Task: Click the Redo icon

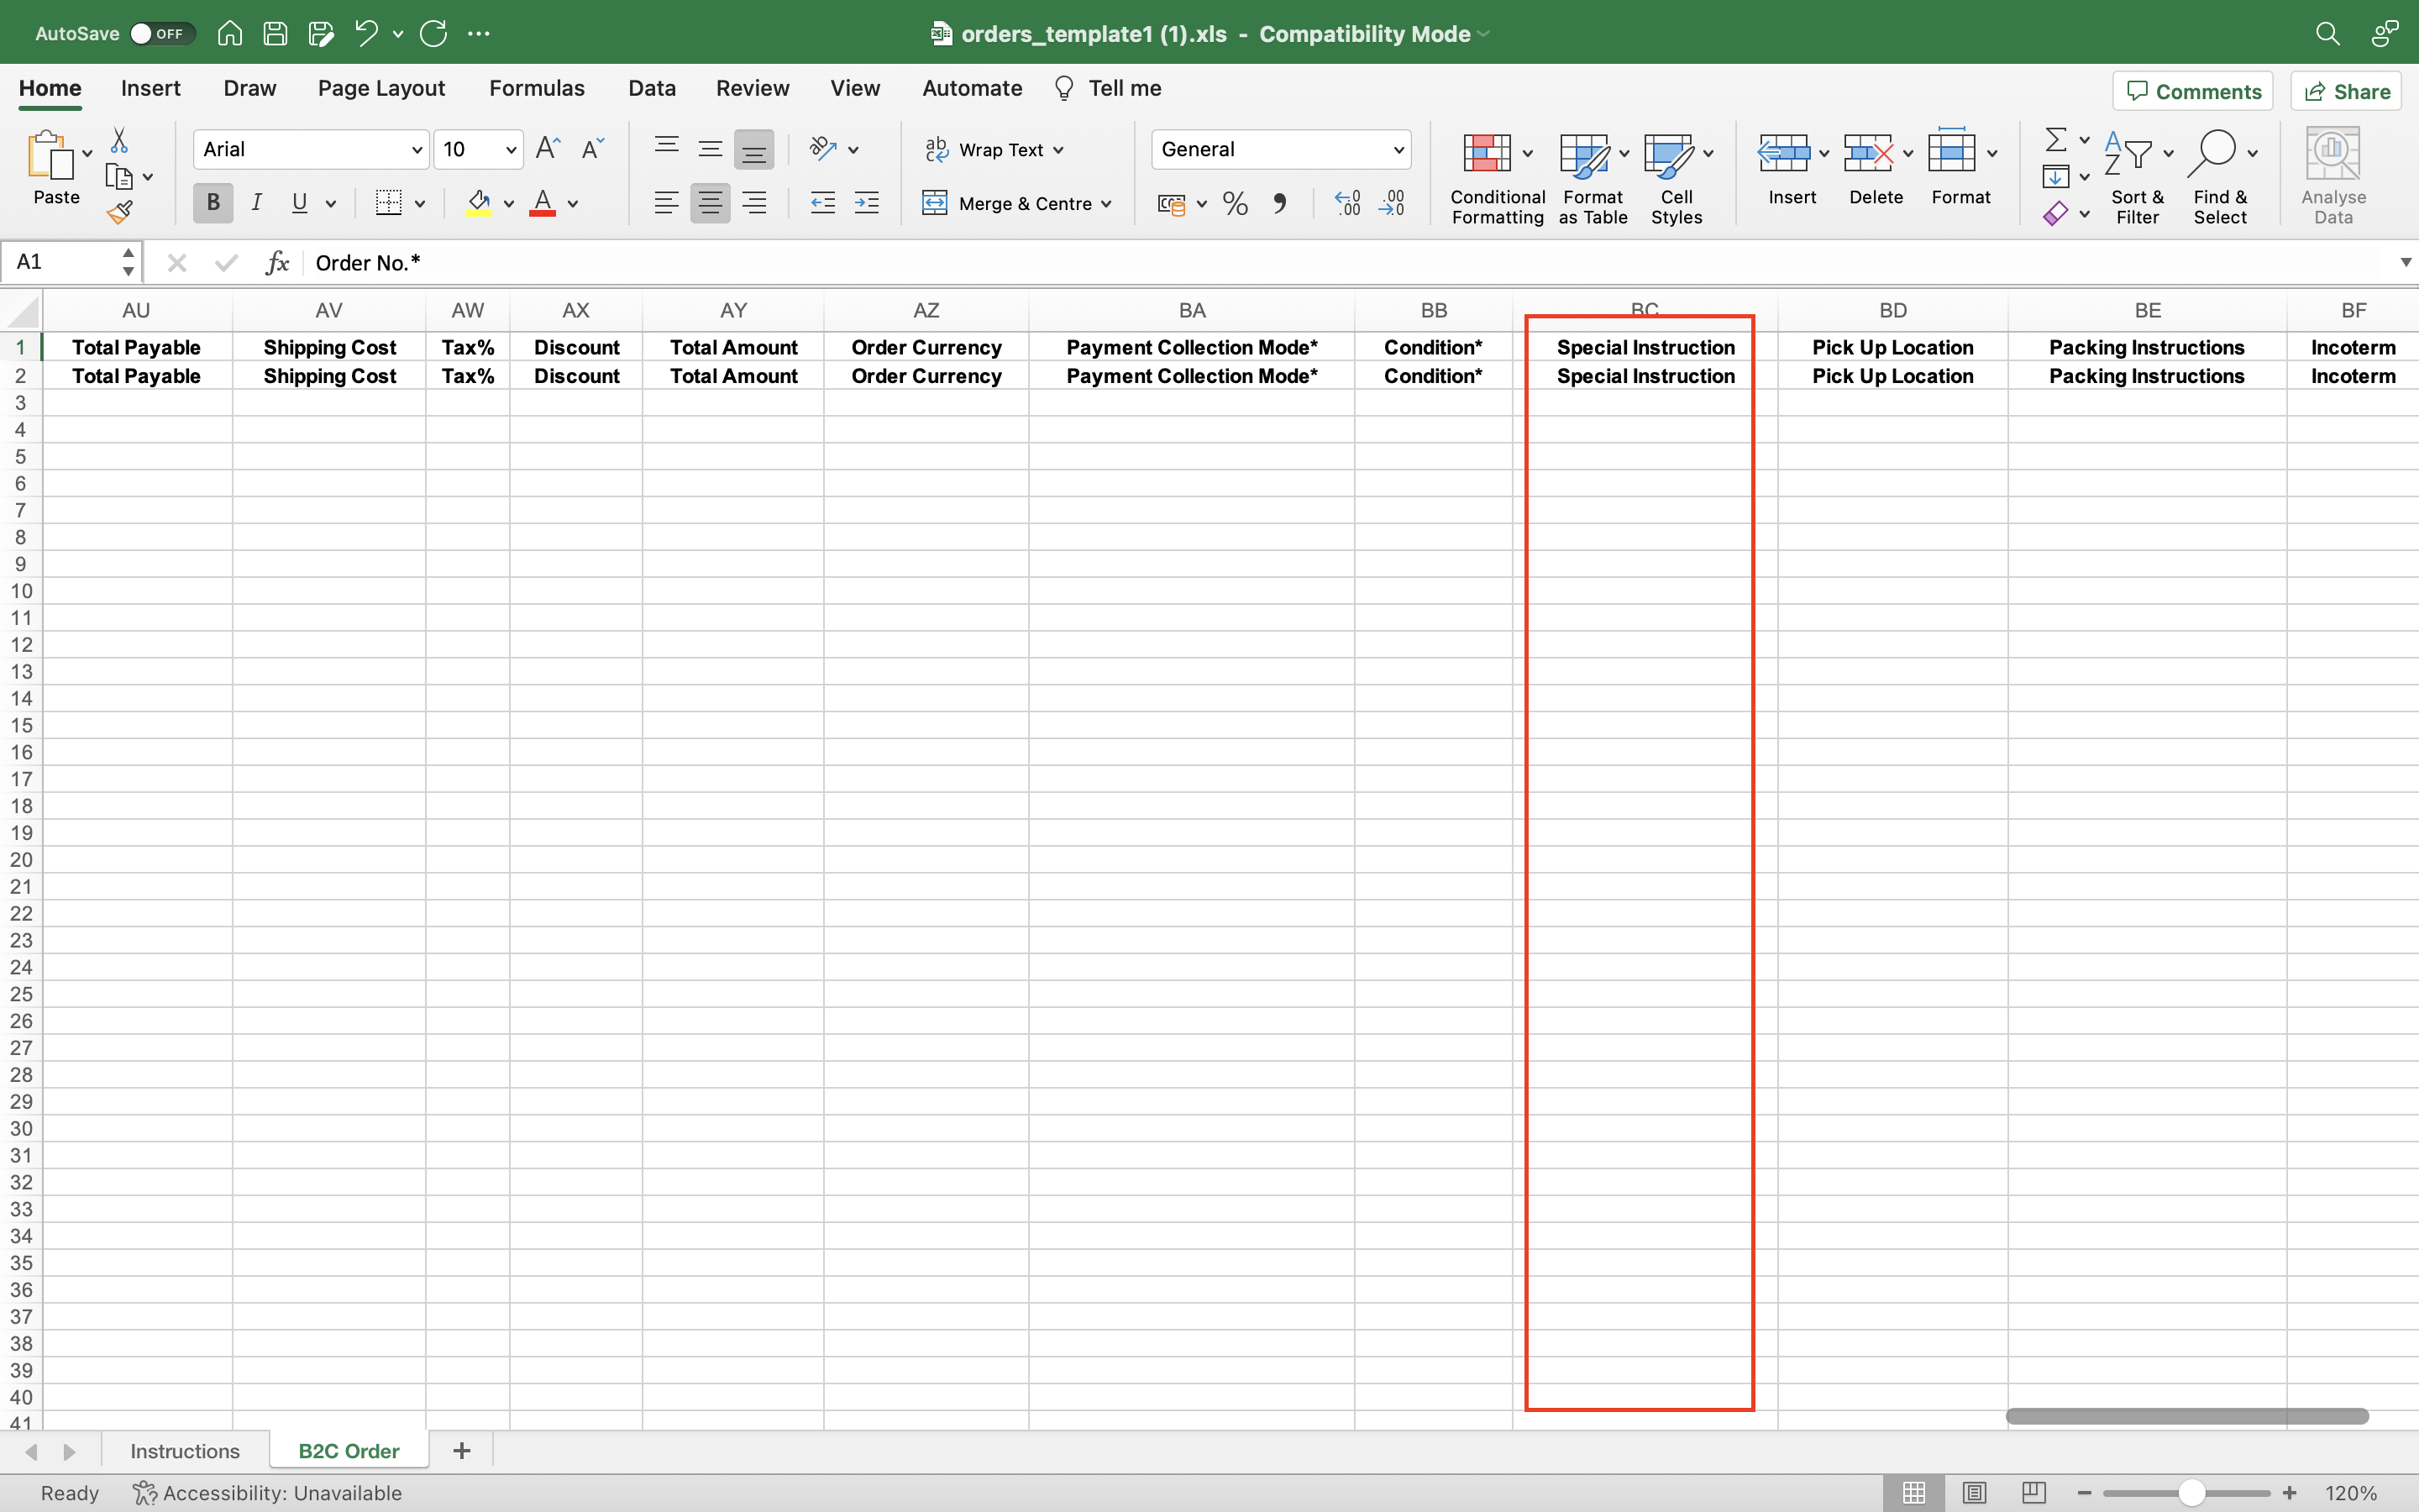Action: tap(433, 33)
